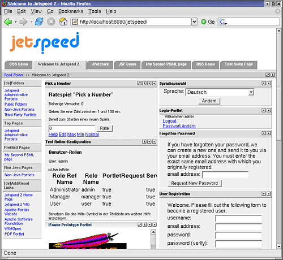Maximize the IFrame Prototype Portlet

tap(155, 224)
